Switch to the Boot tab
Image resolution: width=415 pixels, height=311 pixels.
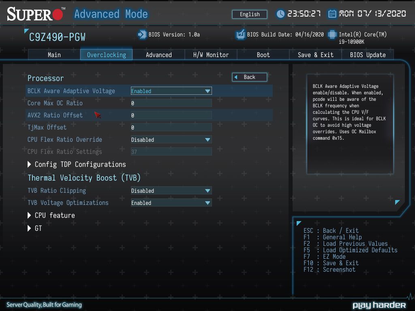point(263,55)
